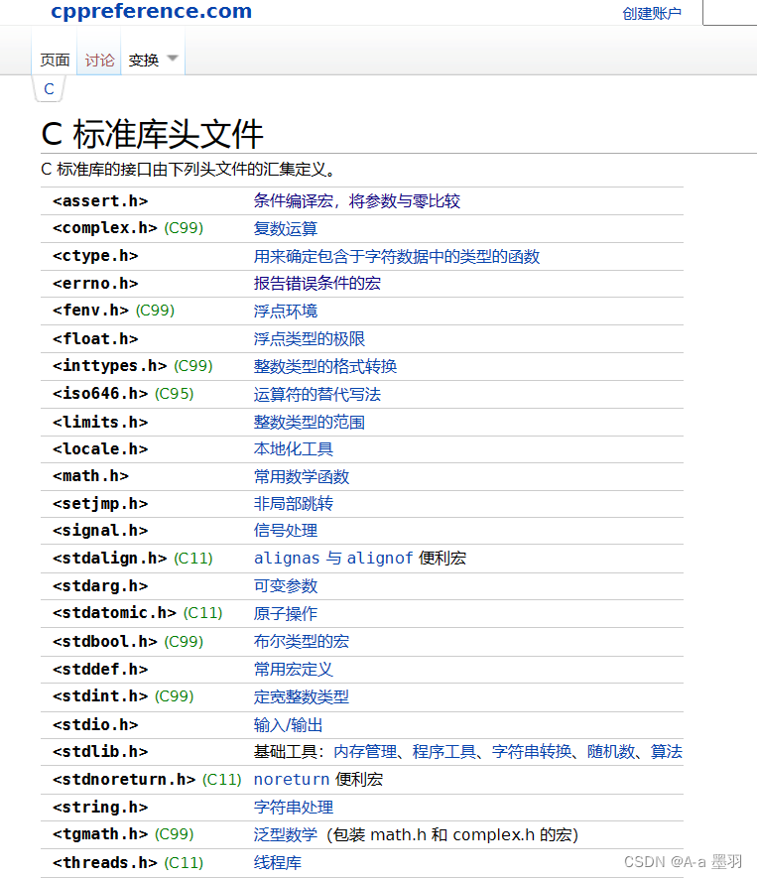Open the 常用数学函数 link
The image size is (757, 878).
coord(302,476)
